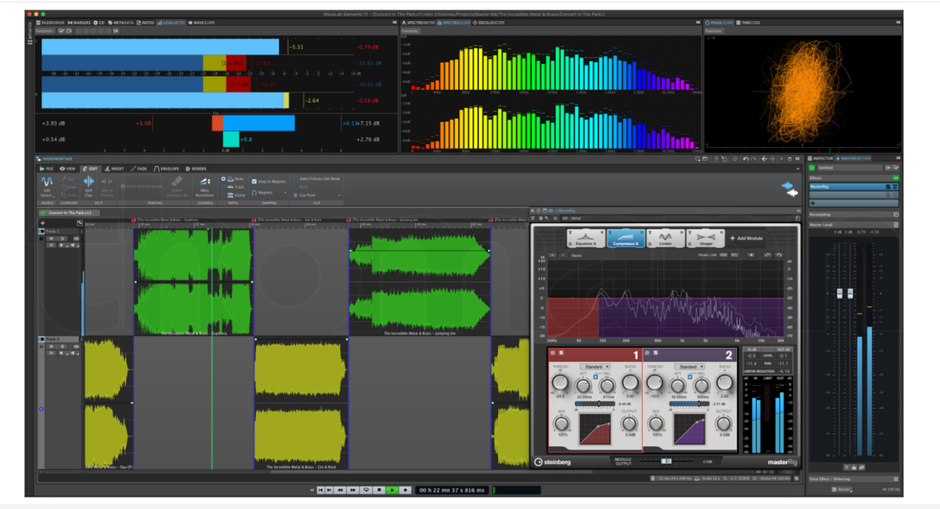Switch to the Render tab
The width and height of the screenshot is (940, 509).
tap(195, 168)
